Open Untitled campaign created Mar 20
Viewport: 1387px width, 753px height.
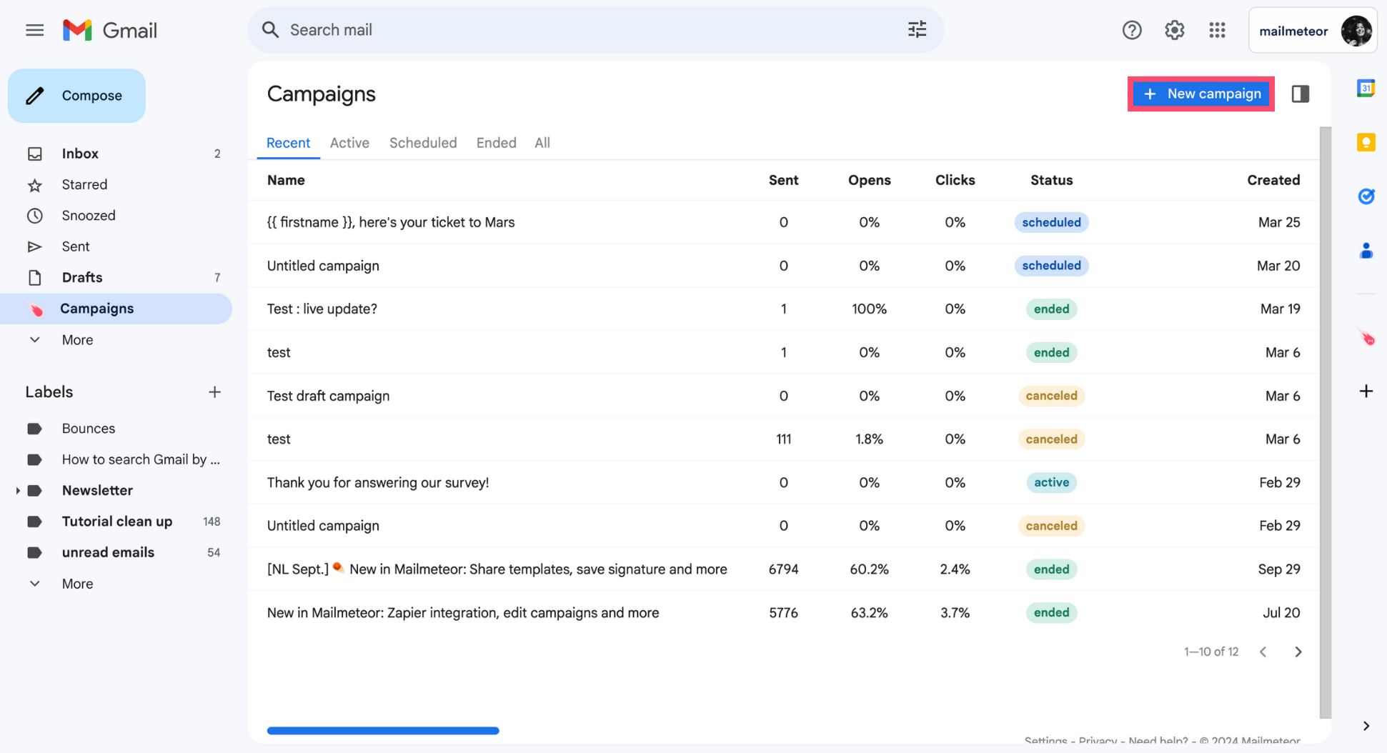[x=783, y=266]
